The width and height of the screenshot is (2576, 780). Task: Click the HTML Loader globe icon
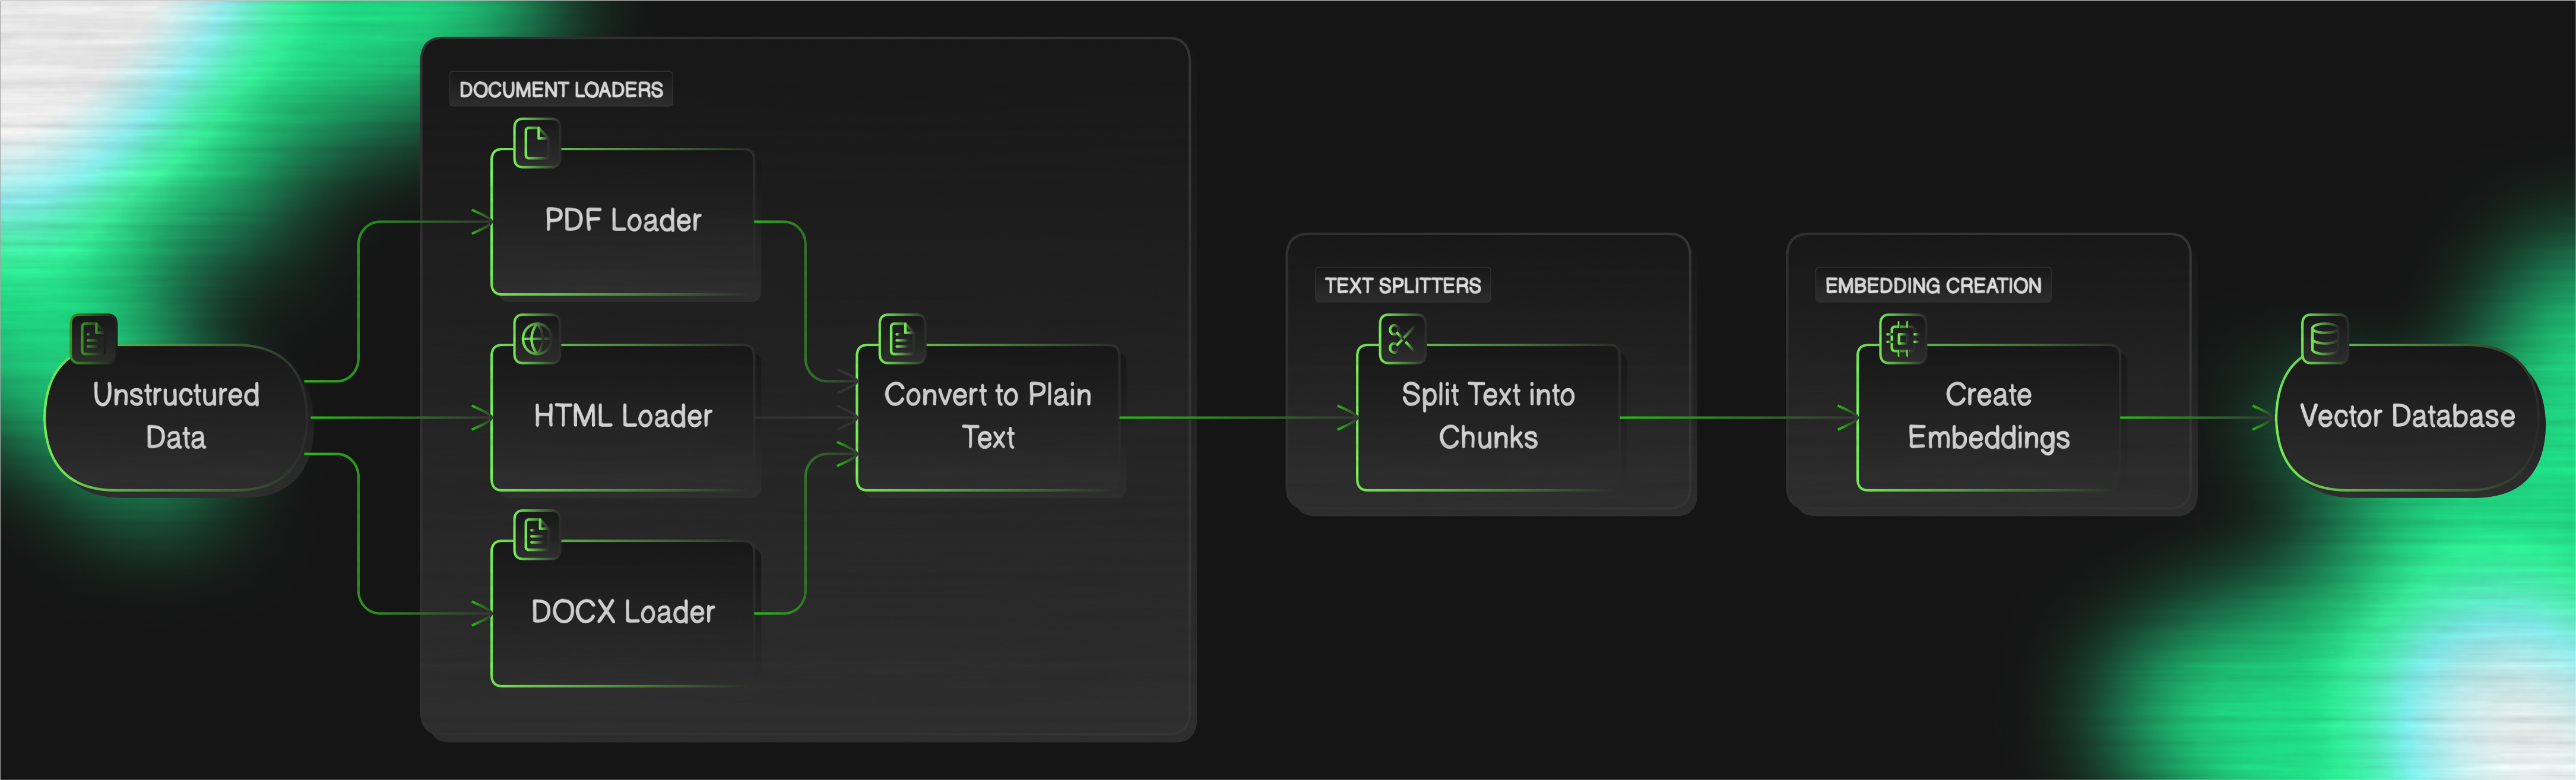(537, 339)
